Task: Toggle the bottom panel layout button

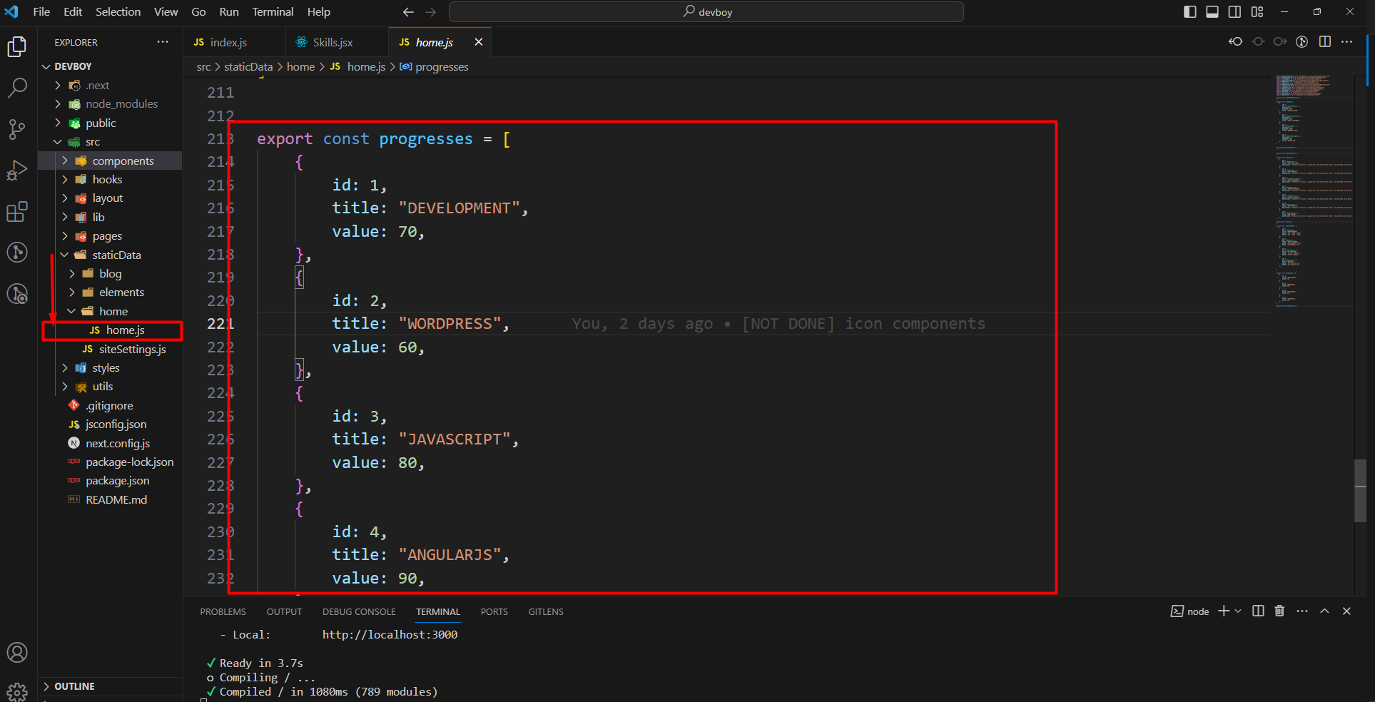Action: [x=1212, y=12]
